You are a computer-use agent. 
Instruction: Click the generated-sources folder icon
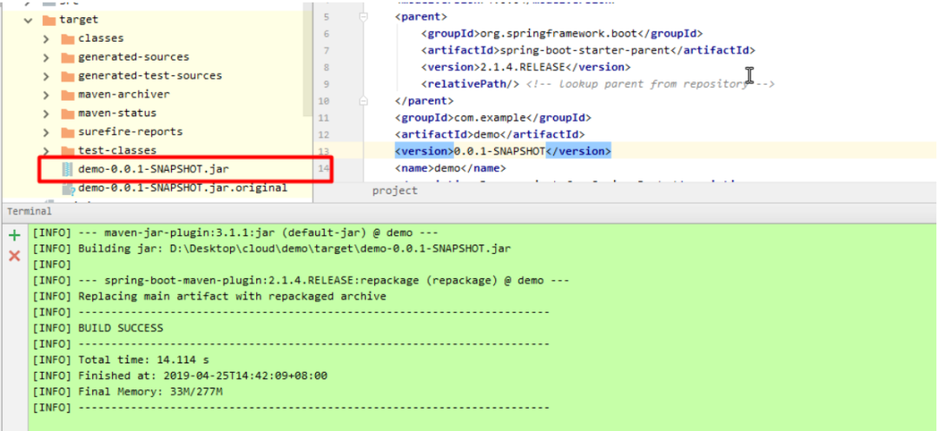(68, 58)
